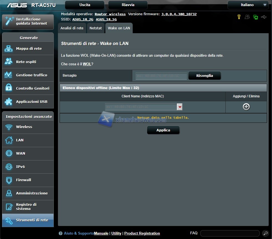Expand the client MAC address dropdown arrow
This screenshot has width=272, height=239.
(x=180, y=107)
